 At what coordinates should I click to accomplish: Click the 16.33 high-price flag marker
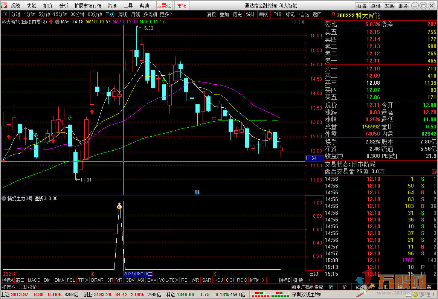click(x=145, y=28)
